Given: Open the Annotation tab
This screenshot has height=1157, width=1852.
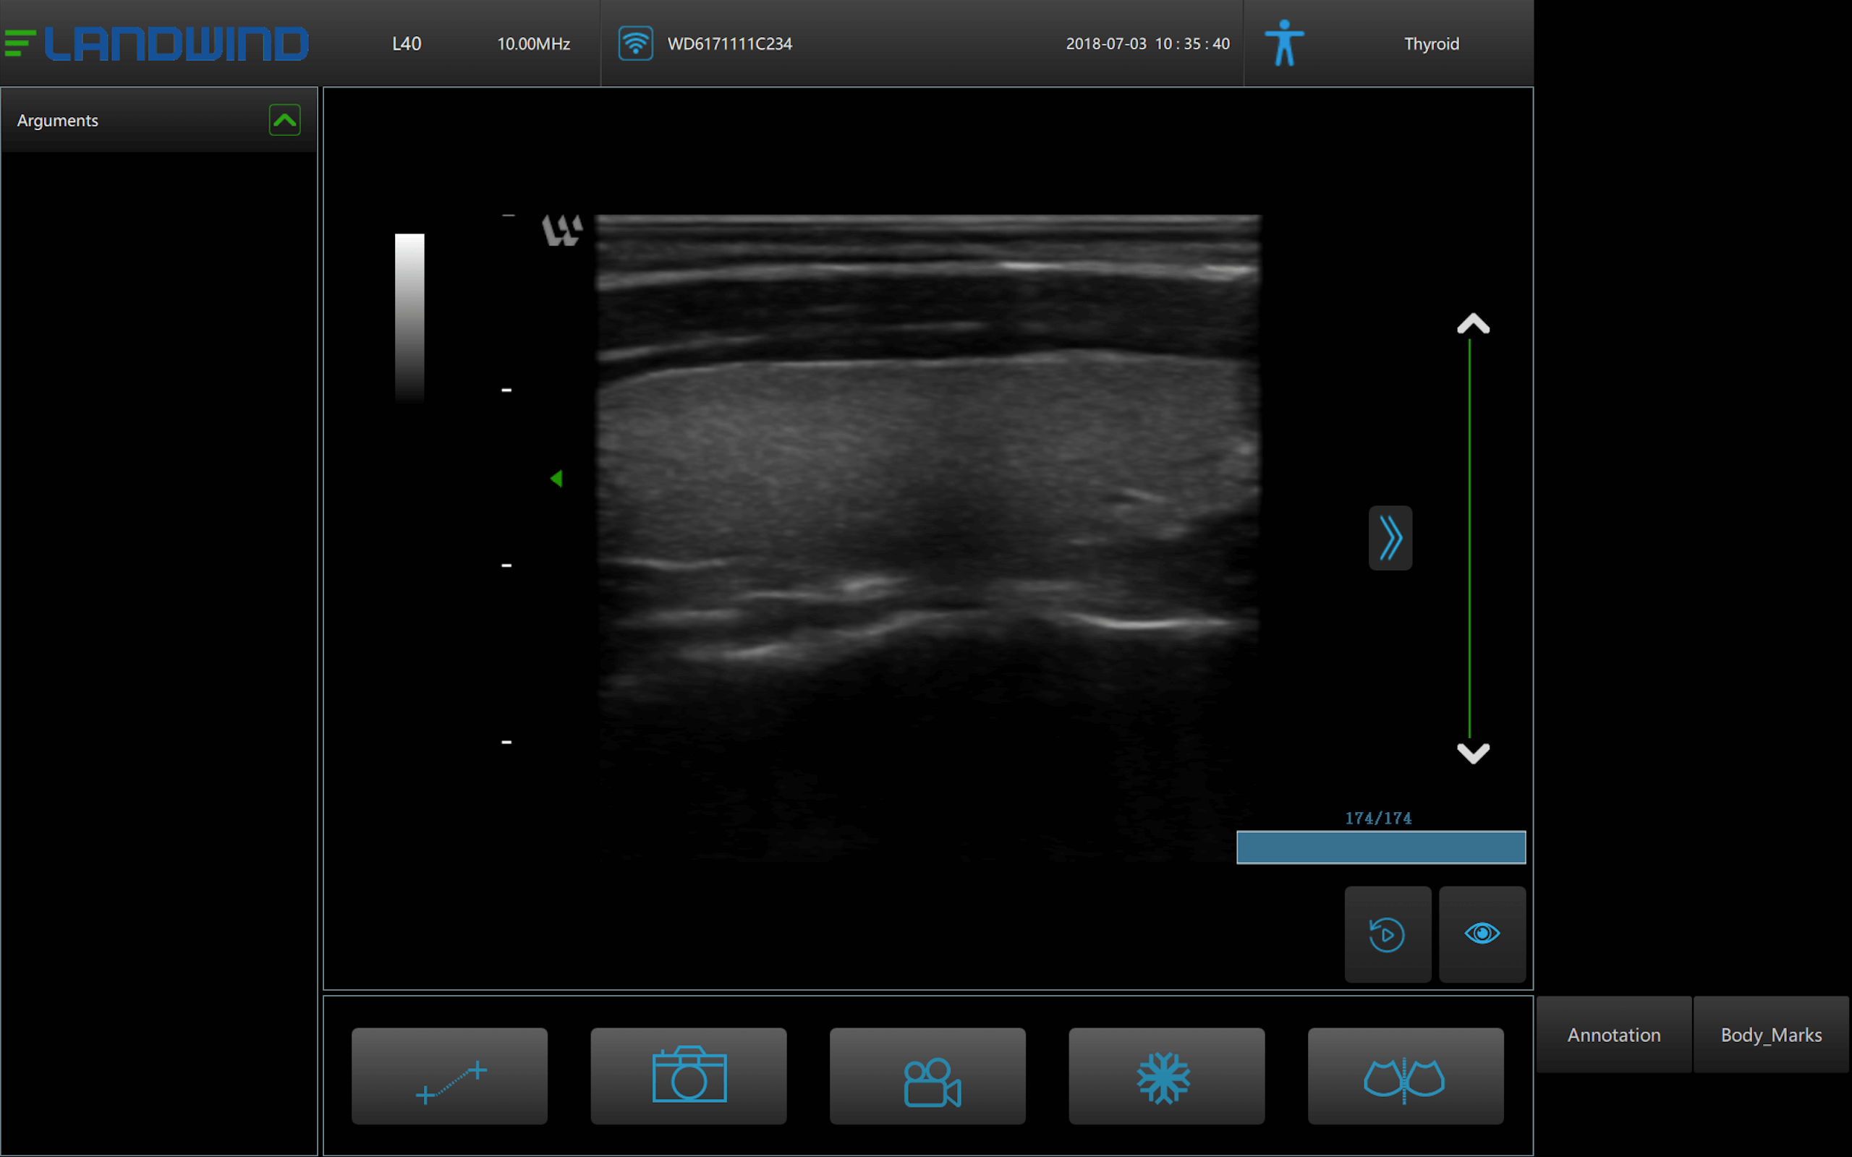Looking at the screenshot, I should pyautogui.click(x=1614, y=1035).
